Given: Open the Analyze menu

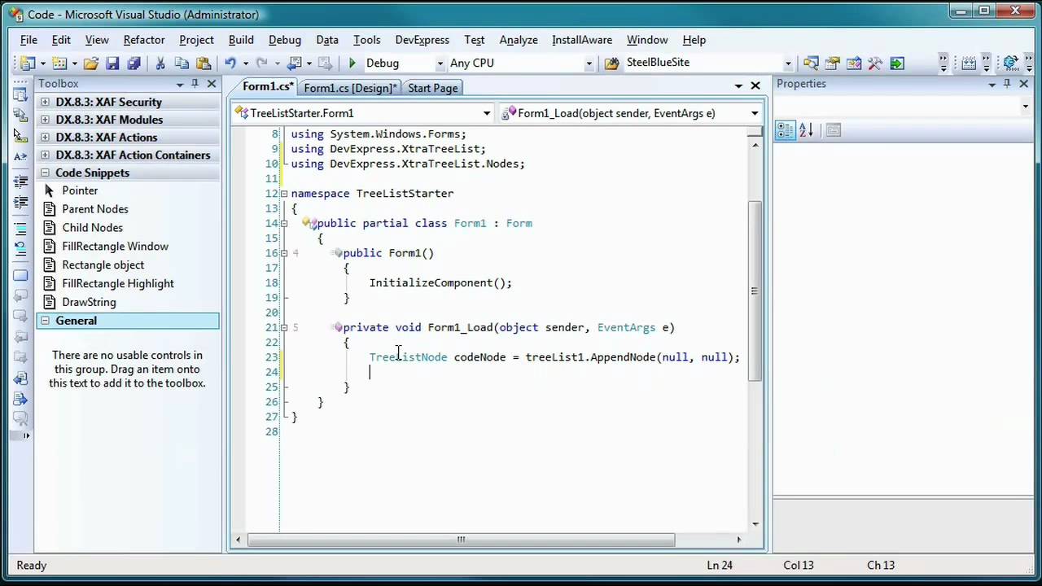Looking at the screenshot, I should click(519, 40).
